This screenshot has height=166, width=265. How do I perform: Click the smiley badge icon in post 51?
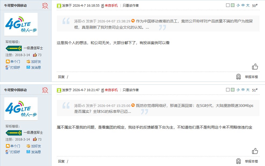point(45,90)
